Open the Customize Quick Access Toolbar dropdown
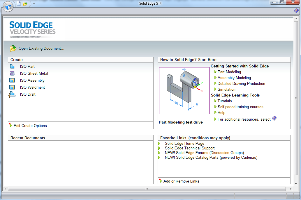The width and height of the screenshot is (301, 200). point(34,4)
